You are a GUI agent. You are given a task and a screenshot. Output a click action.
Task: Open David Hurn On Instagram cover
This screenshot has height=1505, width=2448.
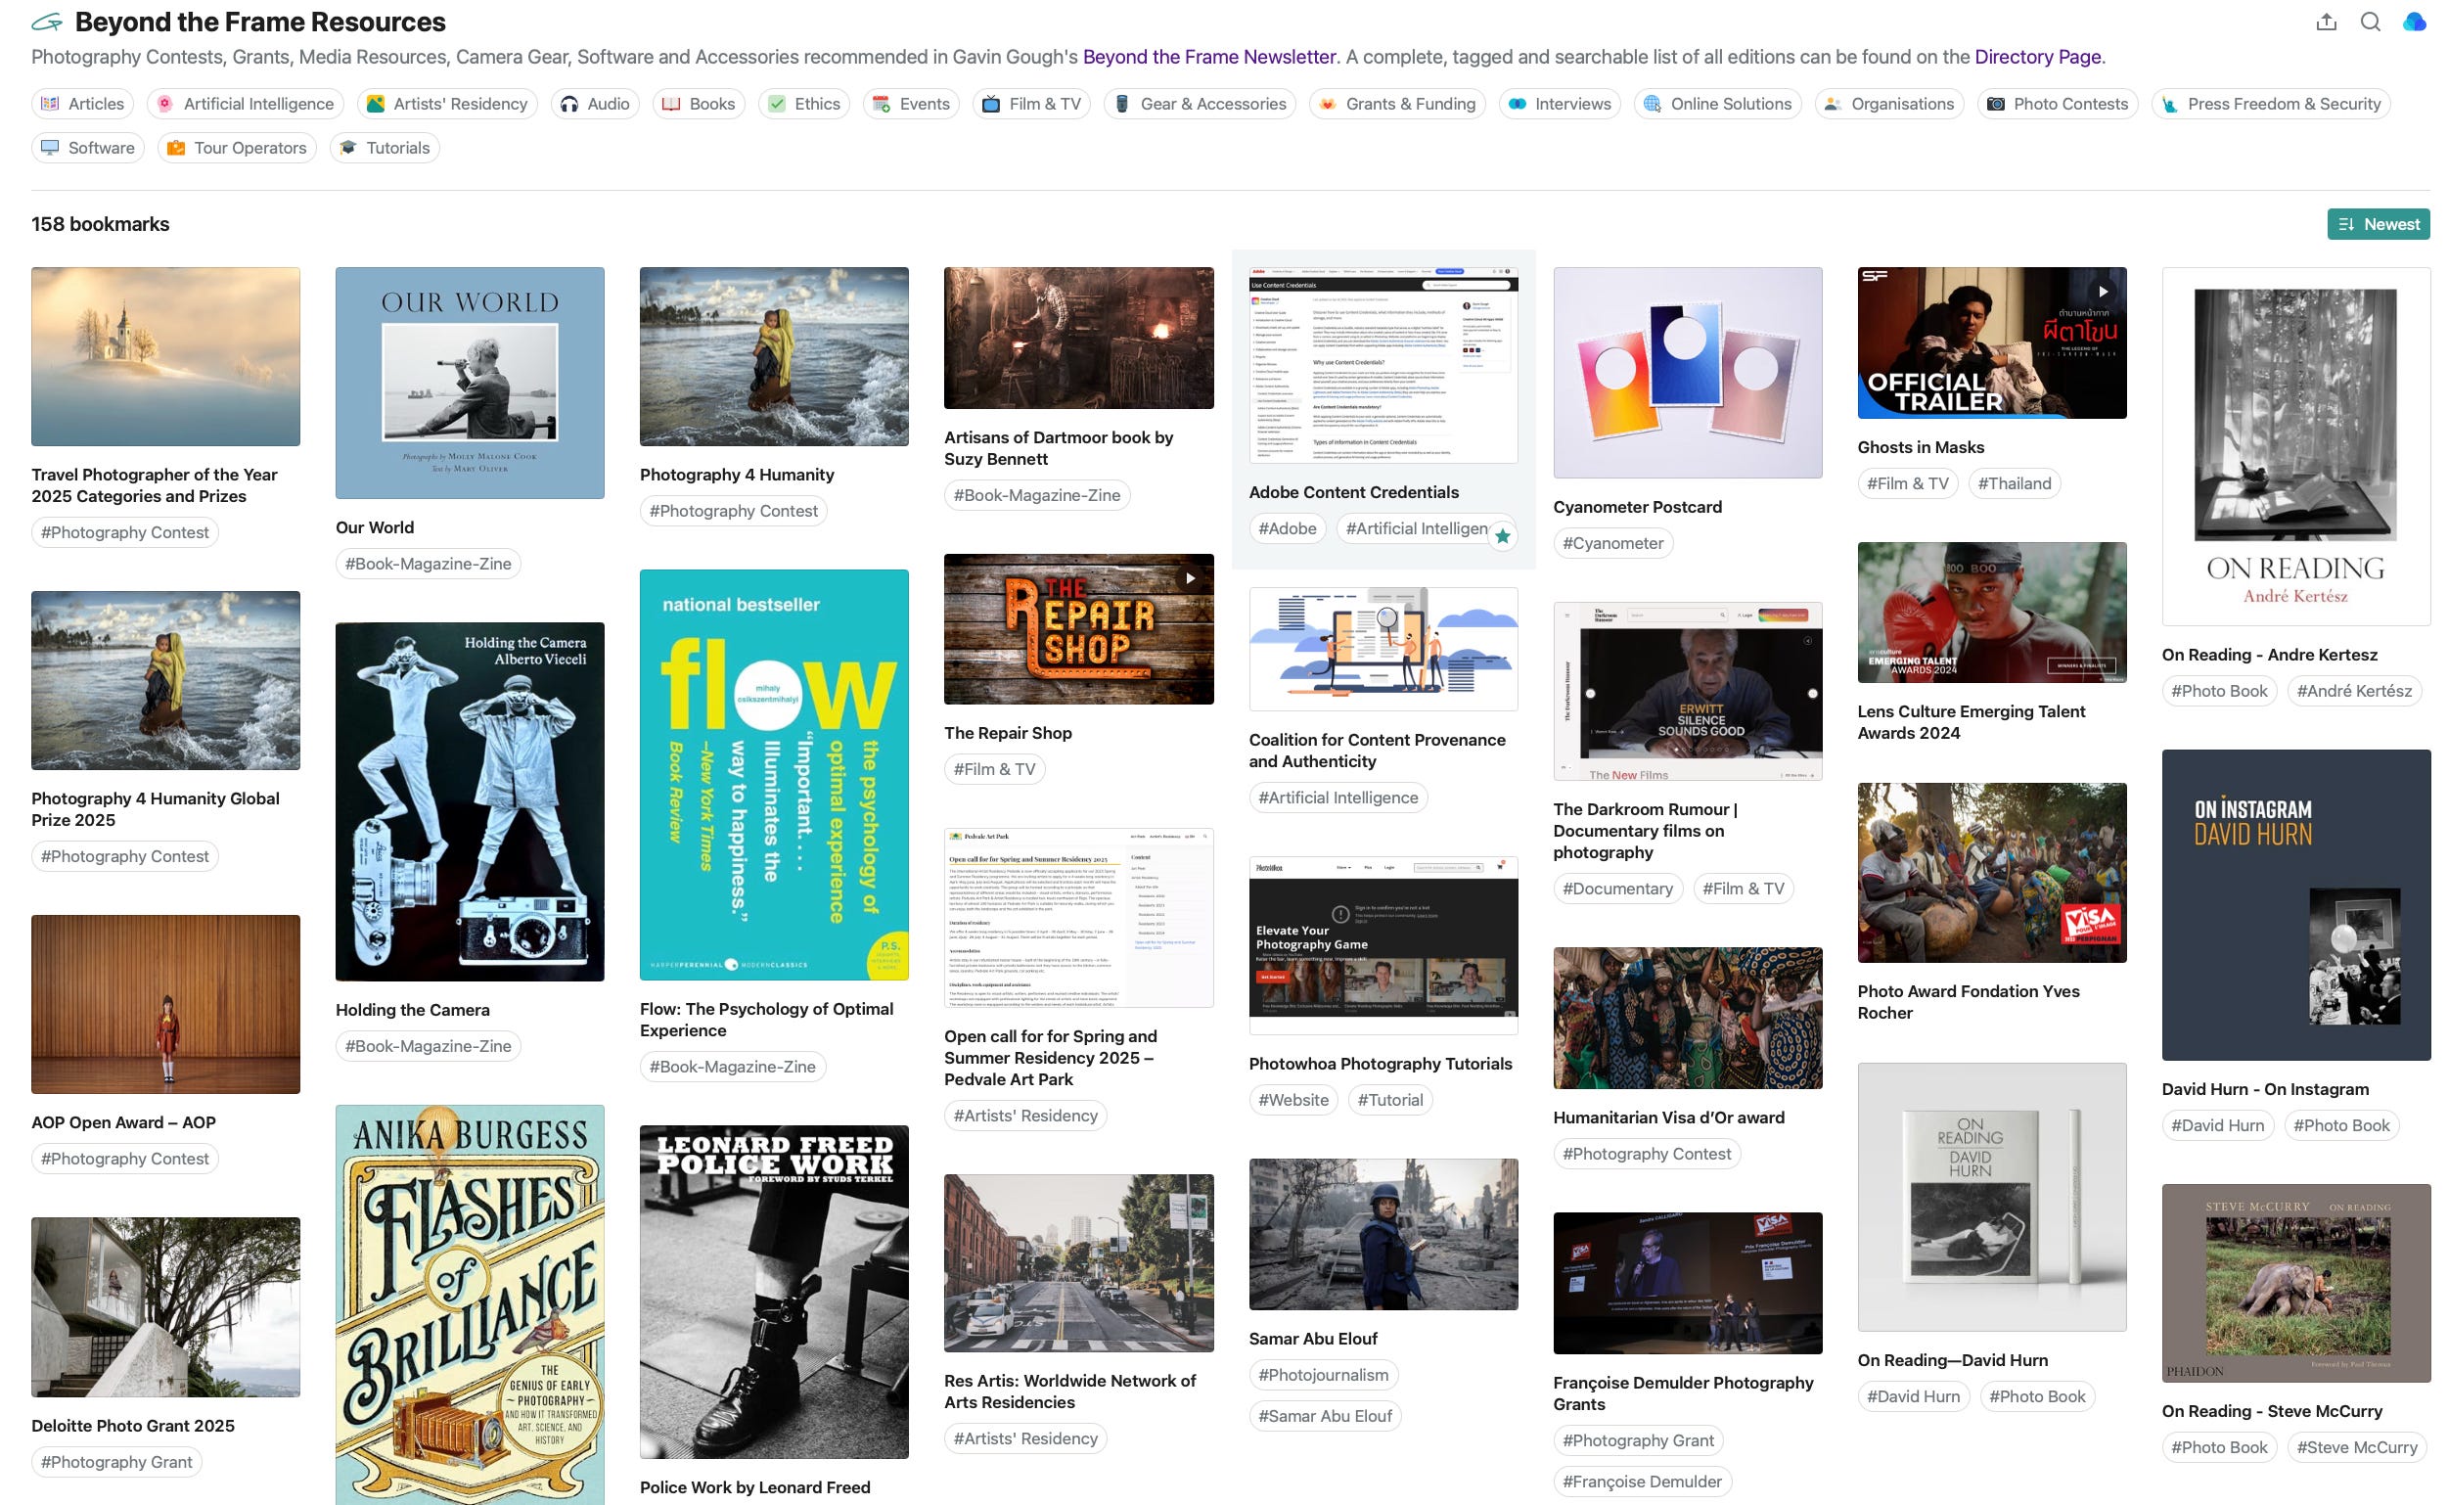(2294, 905)
